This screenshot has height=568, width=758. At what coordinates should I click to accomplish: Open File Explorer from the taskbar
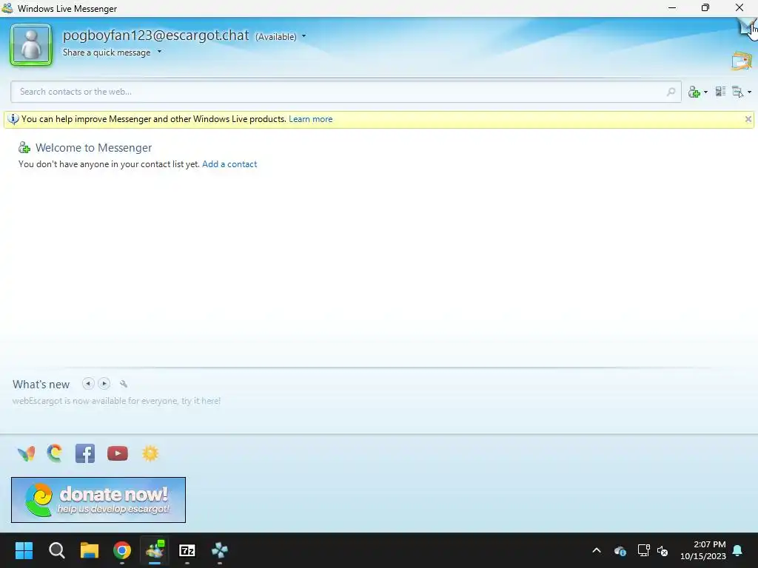(x=90, y=550)
